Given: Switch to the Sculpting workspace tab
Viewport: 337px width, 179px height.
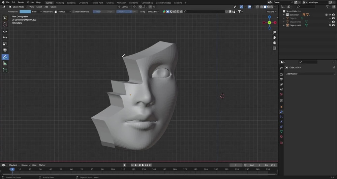Looking at the screenshot, I should (71, 2).
